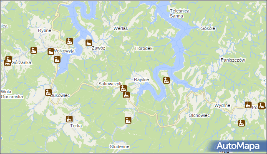The width and height of the screenshot is (267, 154).
Task: Click the church icon southeast of Wydrne
Action: coord(242,123)
